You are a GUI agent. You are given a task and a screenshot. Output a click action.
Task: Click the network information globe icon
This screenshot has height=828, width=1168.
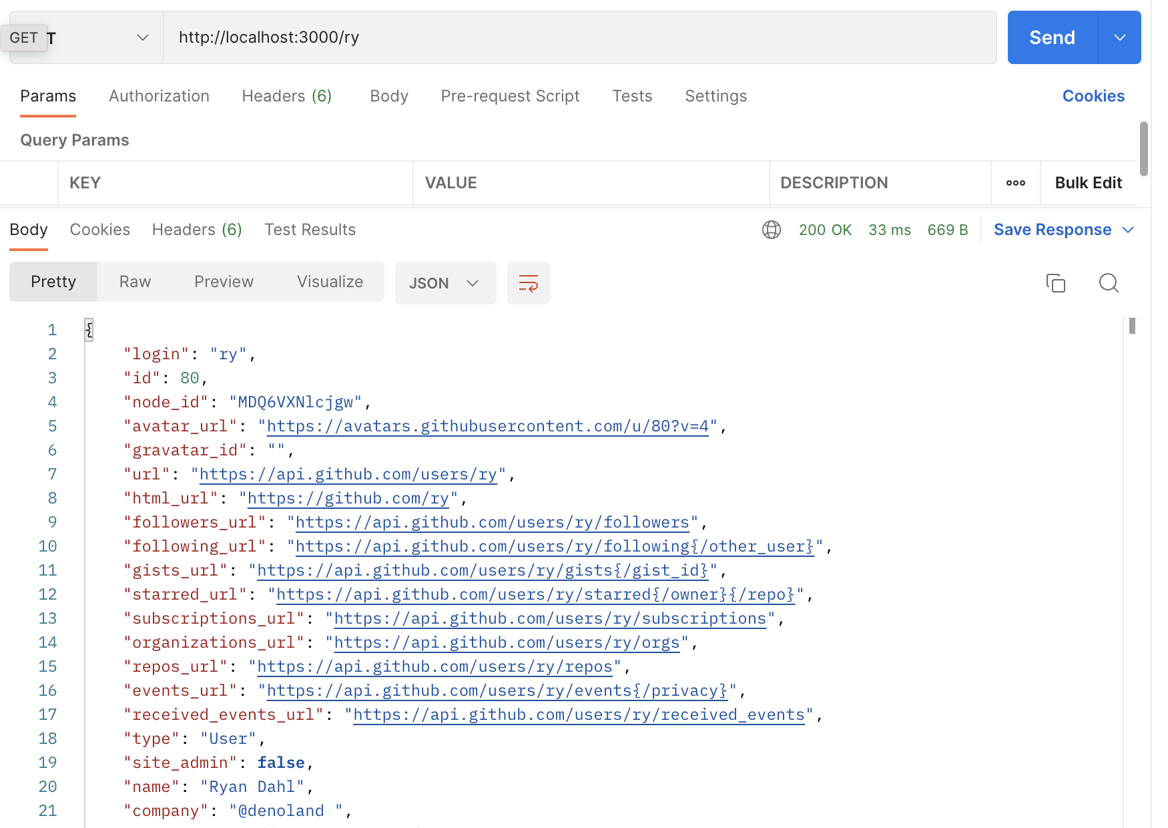772,230
